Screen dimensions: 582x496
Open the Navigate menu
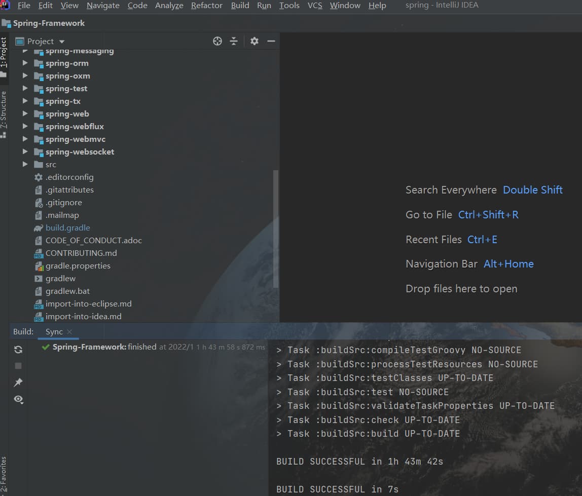[x=103, y=5]
